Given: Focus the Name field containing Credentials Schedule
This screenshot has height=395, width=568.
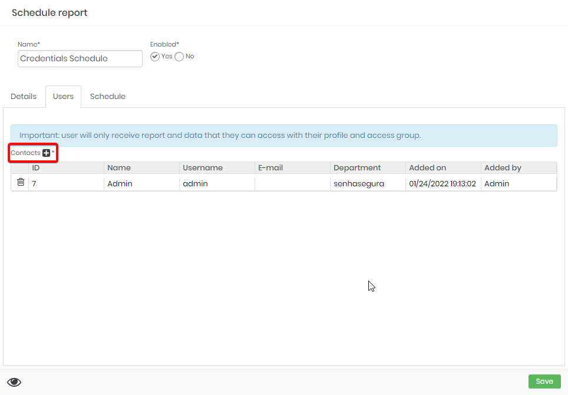Looking at the screenshot, I should coord(80,59).
